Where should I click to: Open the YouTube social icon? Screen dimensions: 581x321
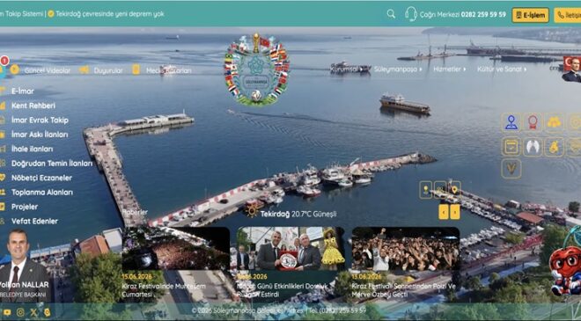(7, 312)
